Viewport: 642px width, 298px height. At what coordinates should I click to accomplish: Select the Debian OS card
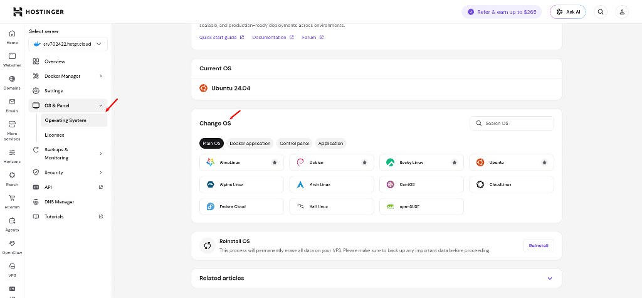[x=332, y=162]
